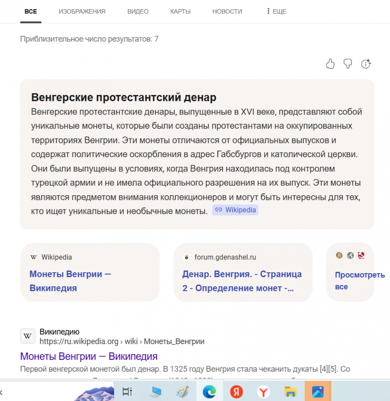Click the thumbs down feedback icon
Image resolution: width=390 pixels, height=401 pixels.
348,64
